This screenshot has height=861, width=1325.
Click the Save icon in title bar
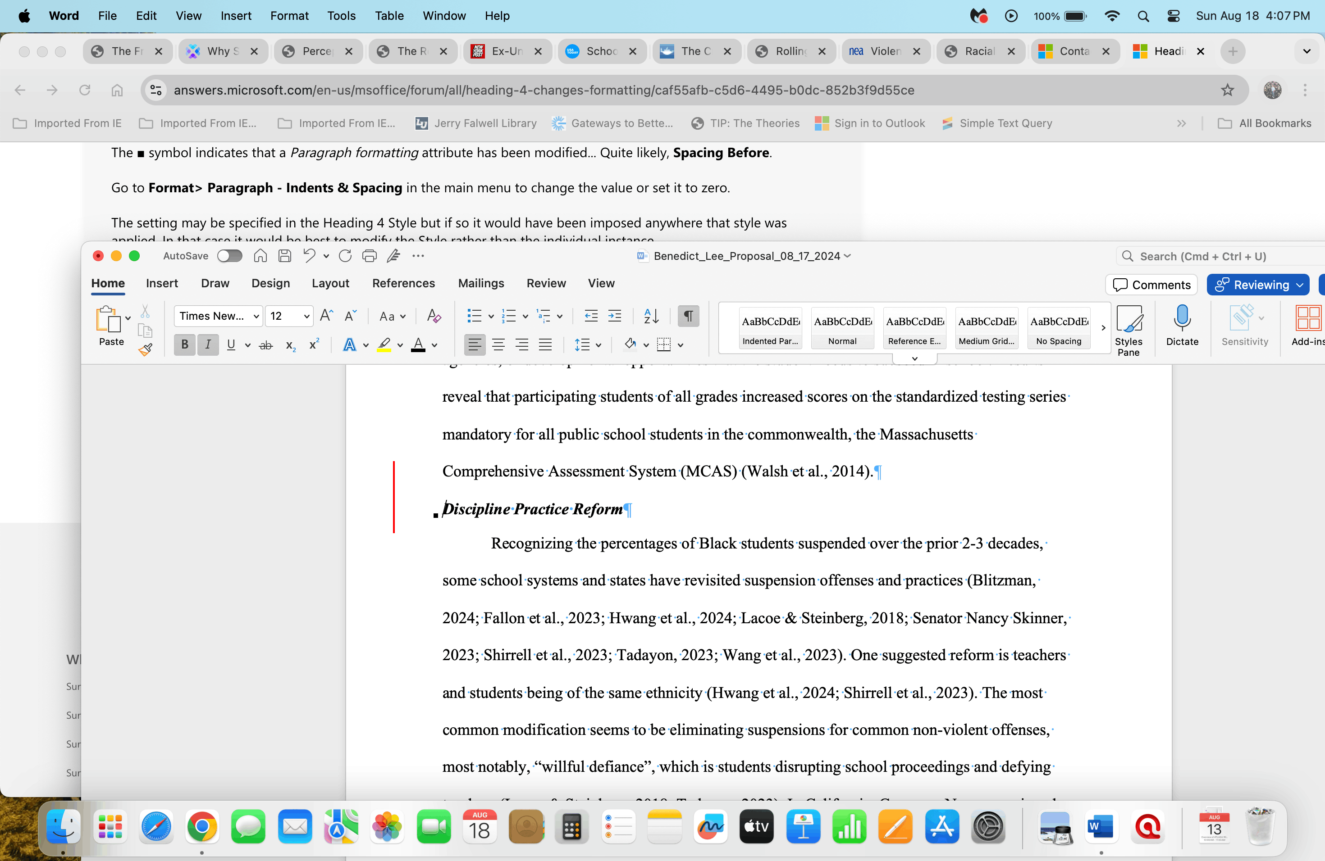point(285,256)
